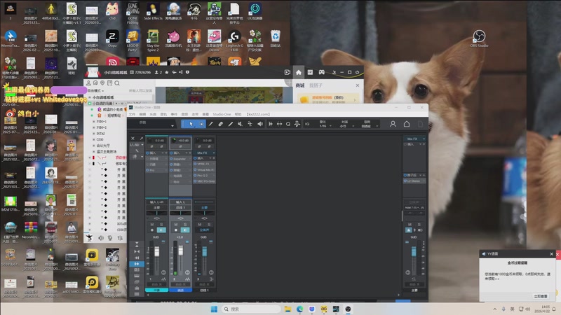Open the Studio One menu
Viewport: 561px width, 315px height.
[x=222, y=114]
